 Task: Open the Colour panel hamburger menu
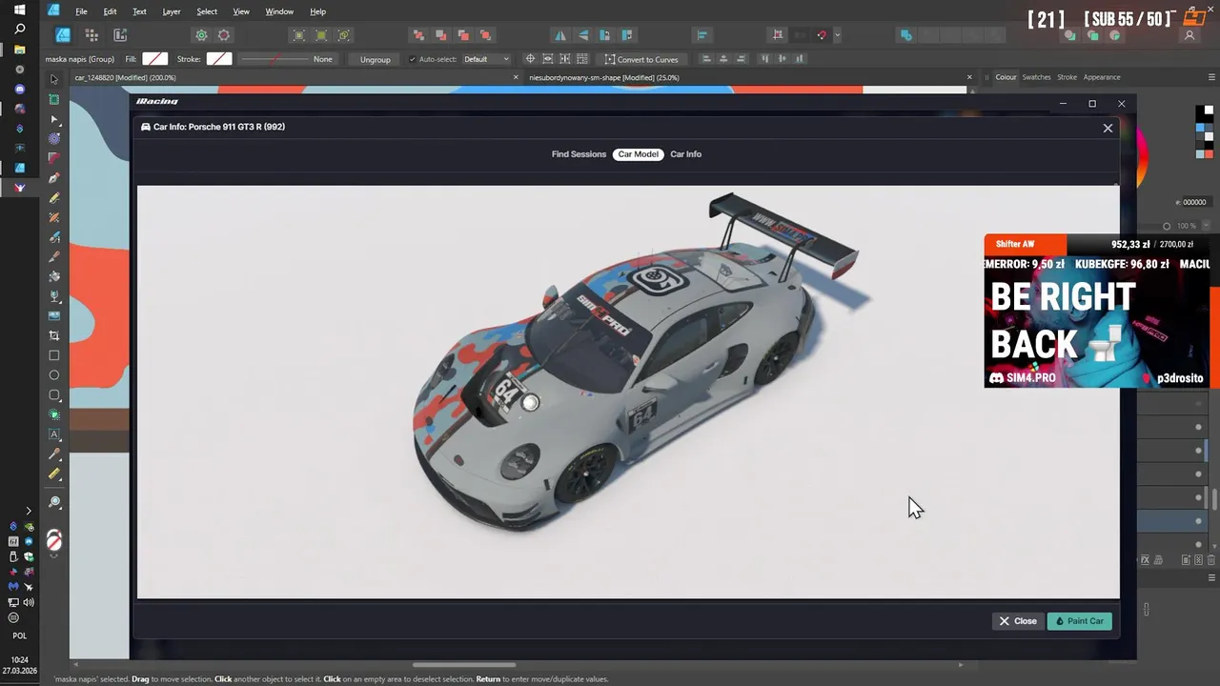[x=1210, y=77]
